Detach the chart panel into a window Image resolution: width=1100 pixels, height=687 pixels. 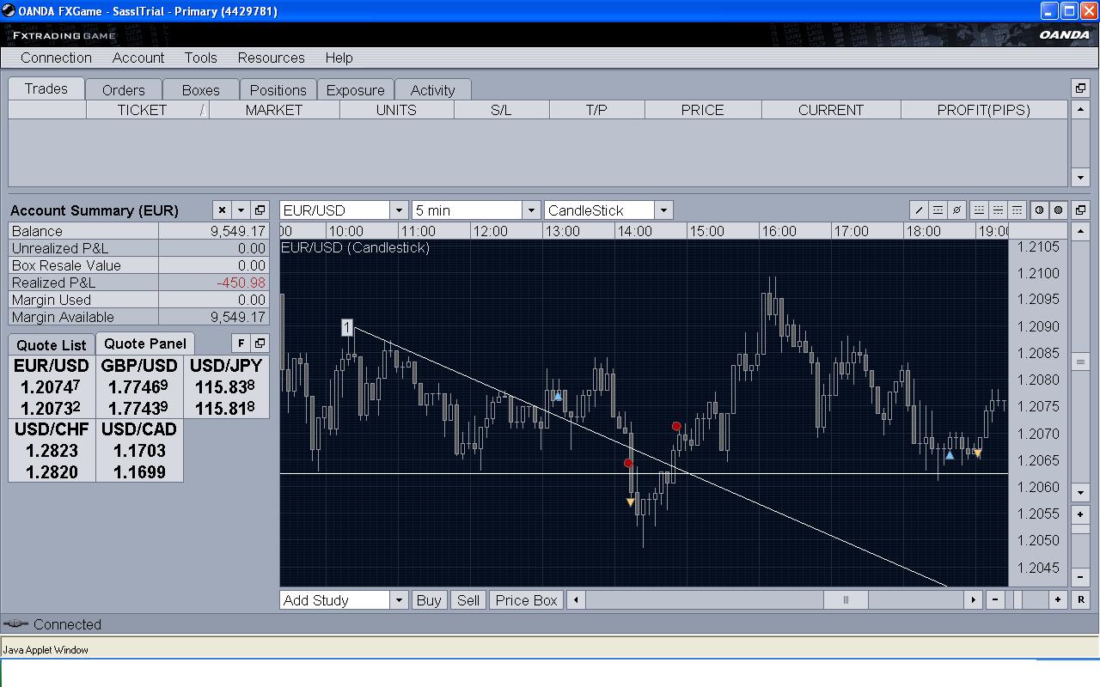pyautogui.click(x=1081, y=210)
